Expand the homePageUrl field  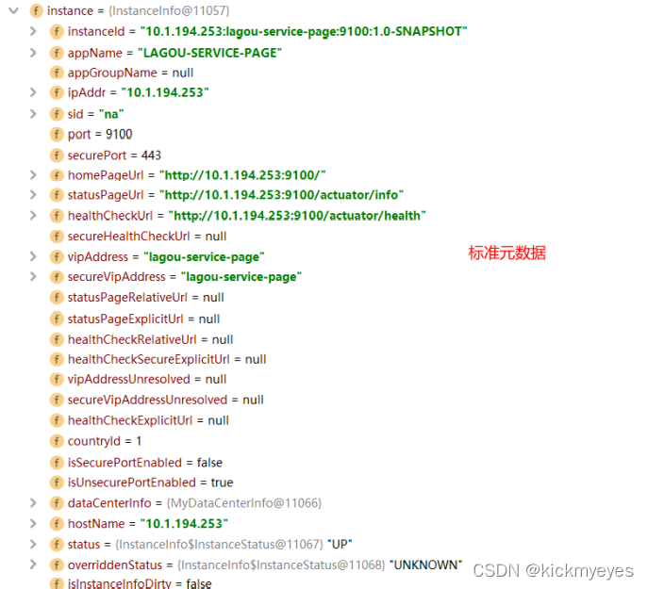point(33,175)
